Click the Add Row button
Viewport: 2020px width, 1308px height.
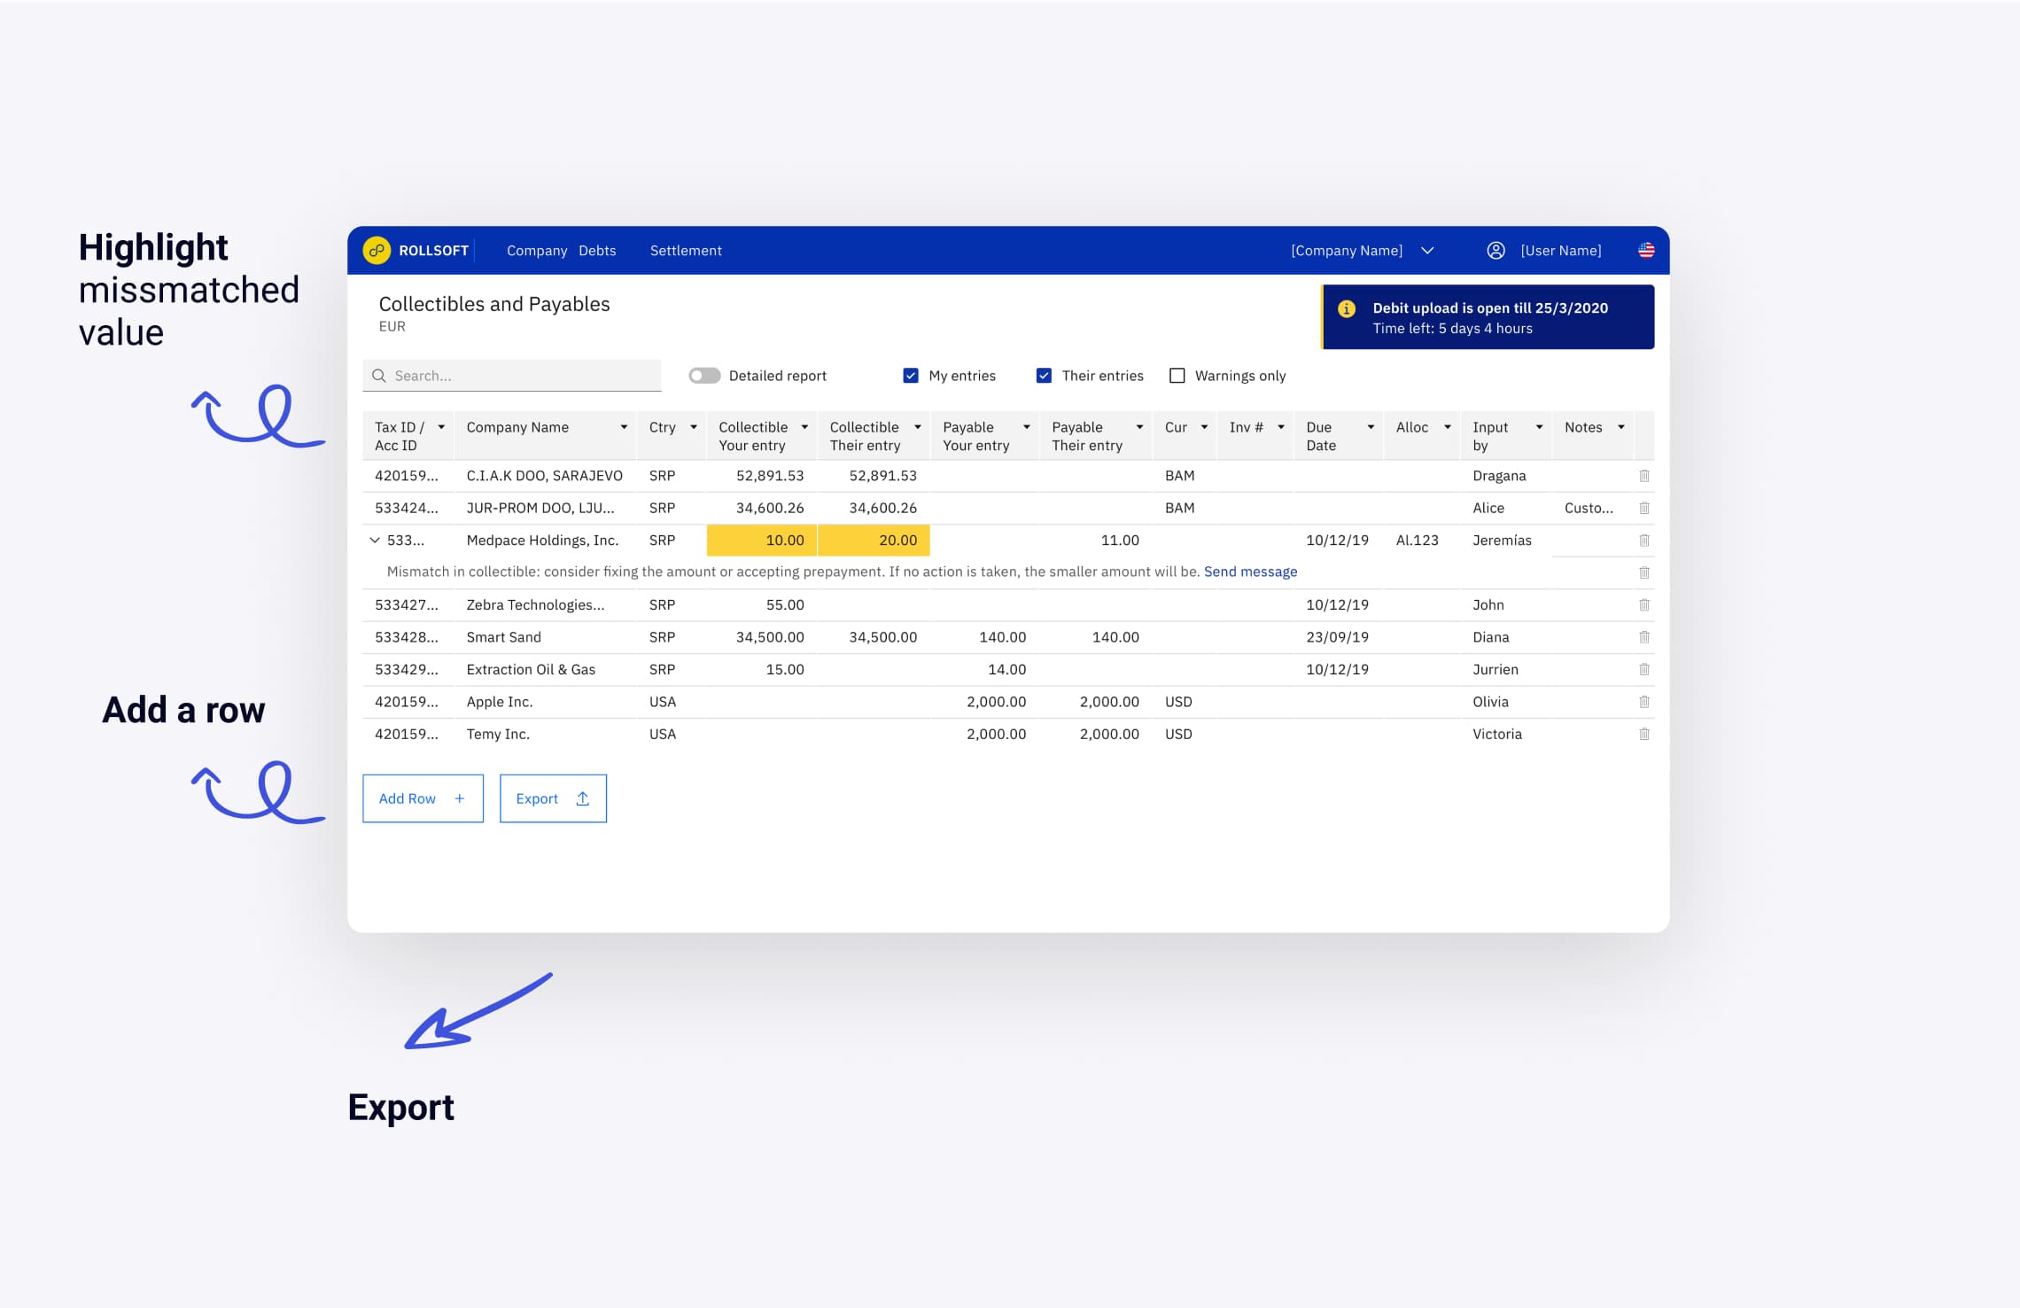(x=423, y=798)
